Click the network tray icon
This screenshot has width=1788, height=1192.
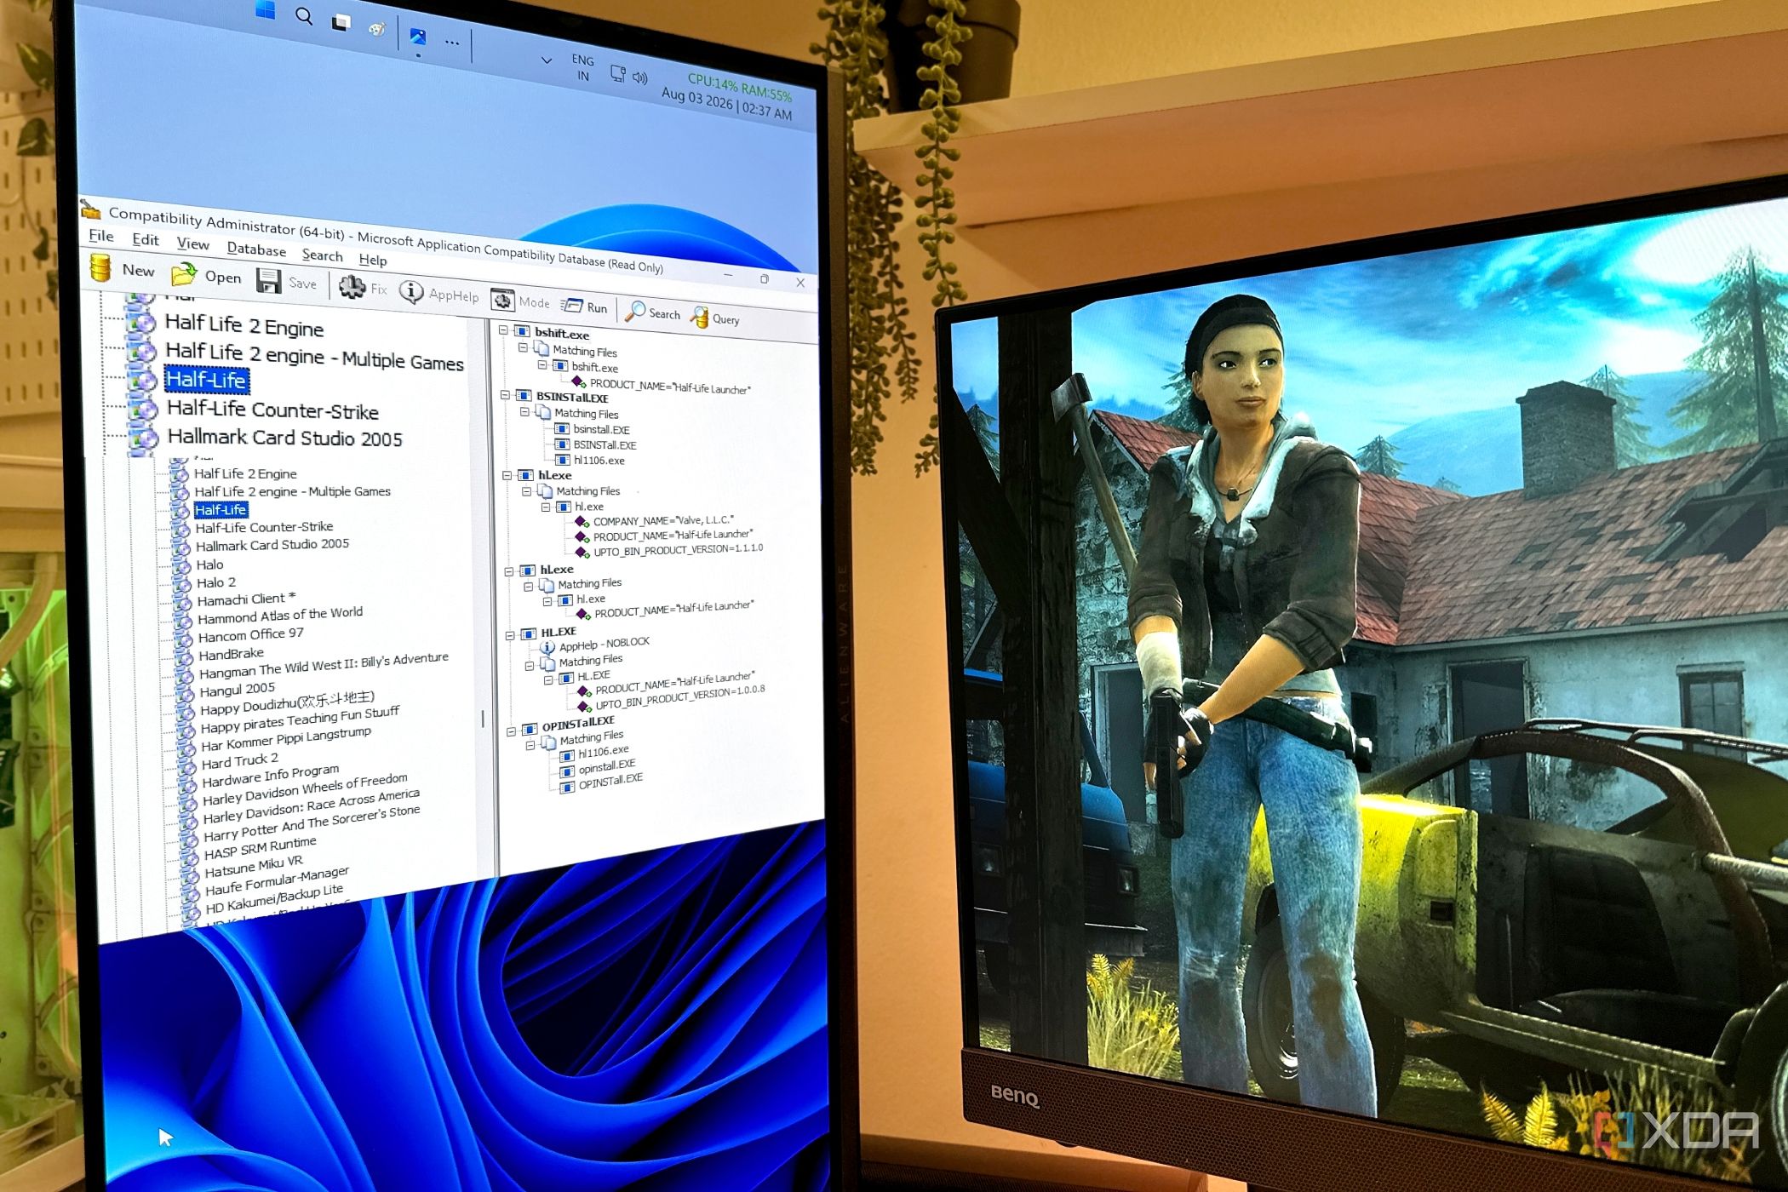tap(618, 73)
